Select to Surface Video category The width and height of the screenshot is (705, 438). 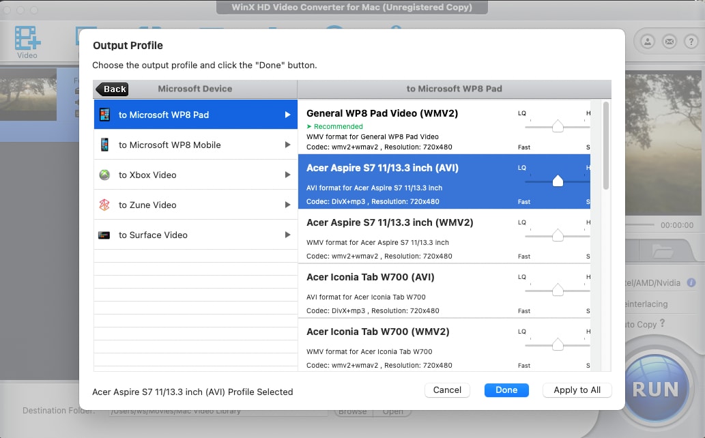click(196, 235)
